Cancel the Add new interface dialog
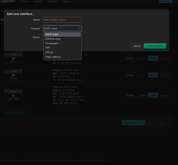 [x=137, y=46]
